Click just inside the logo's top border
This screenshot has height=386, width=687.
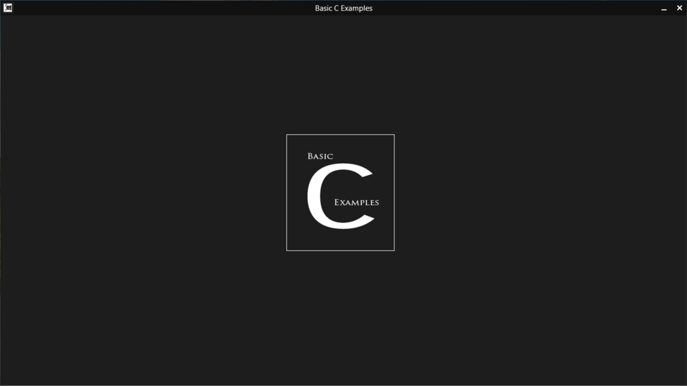click(340, 138)
